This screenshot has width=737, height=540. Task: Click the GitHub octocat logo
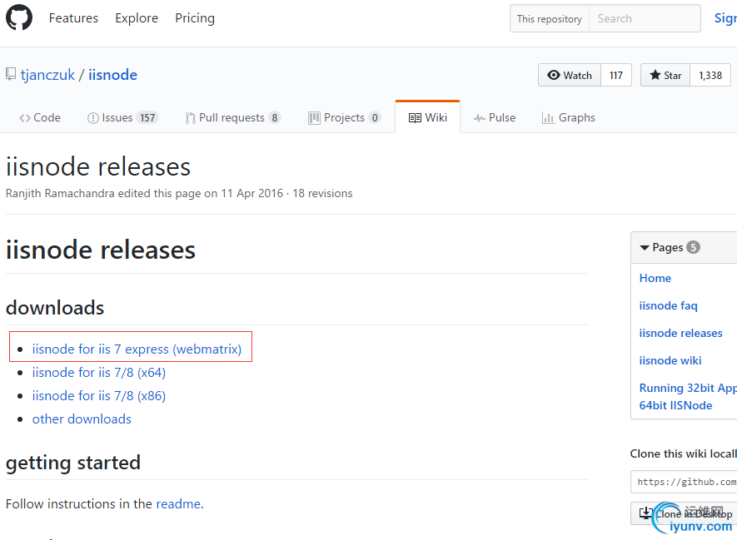tap(19, 17)
